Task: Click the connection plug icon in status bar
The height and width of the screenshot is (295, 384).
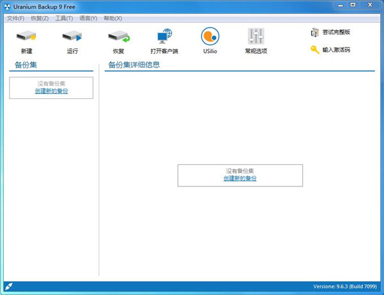Action: tap(9, 286)
